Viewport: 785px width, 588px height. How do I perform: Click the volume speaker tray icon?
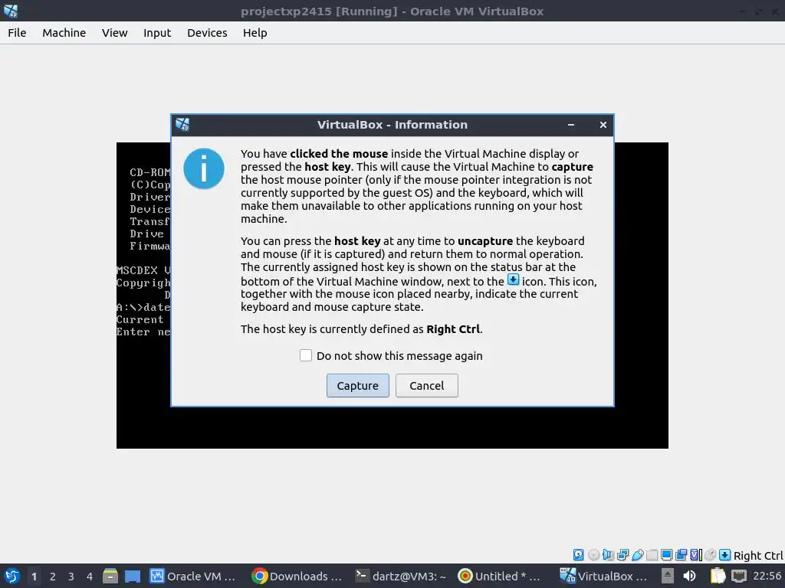coord(689,576)
